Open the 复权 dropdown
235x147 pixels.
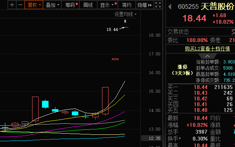34,5
